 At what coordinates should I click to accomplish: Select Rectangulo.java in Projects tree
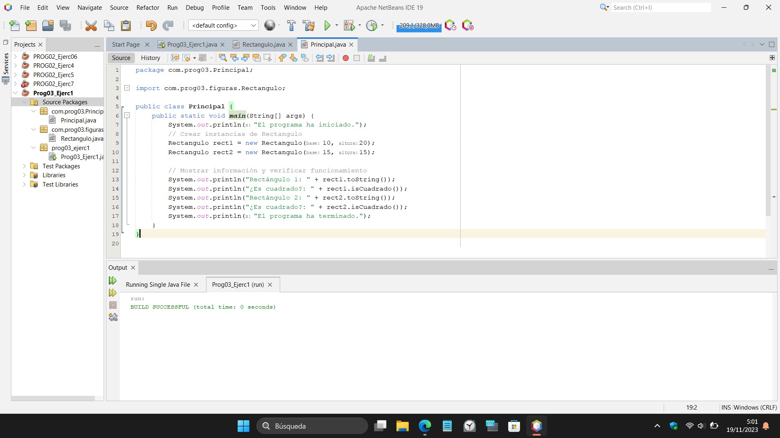(x=82, y=139)
